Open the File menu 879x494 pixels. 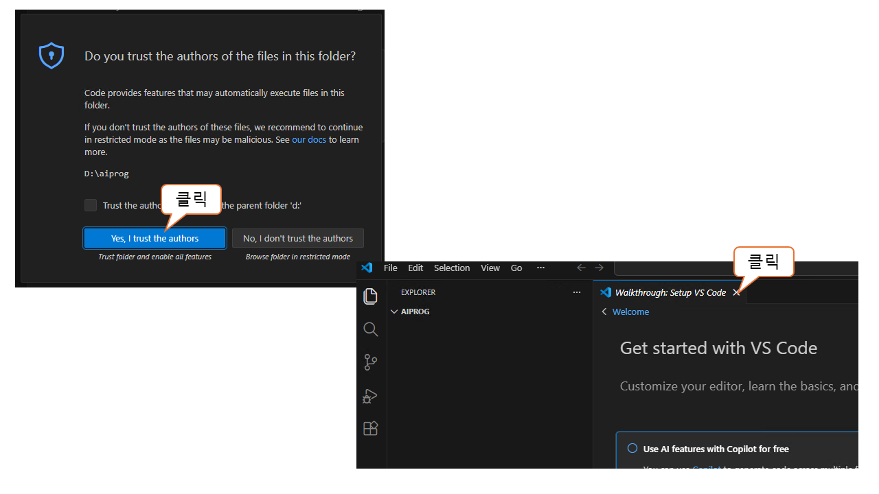click(390, 268)
